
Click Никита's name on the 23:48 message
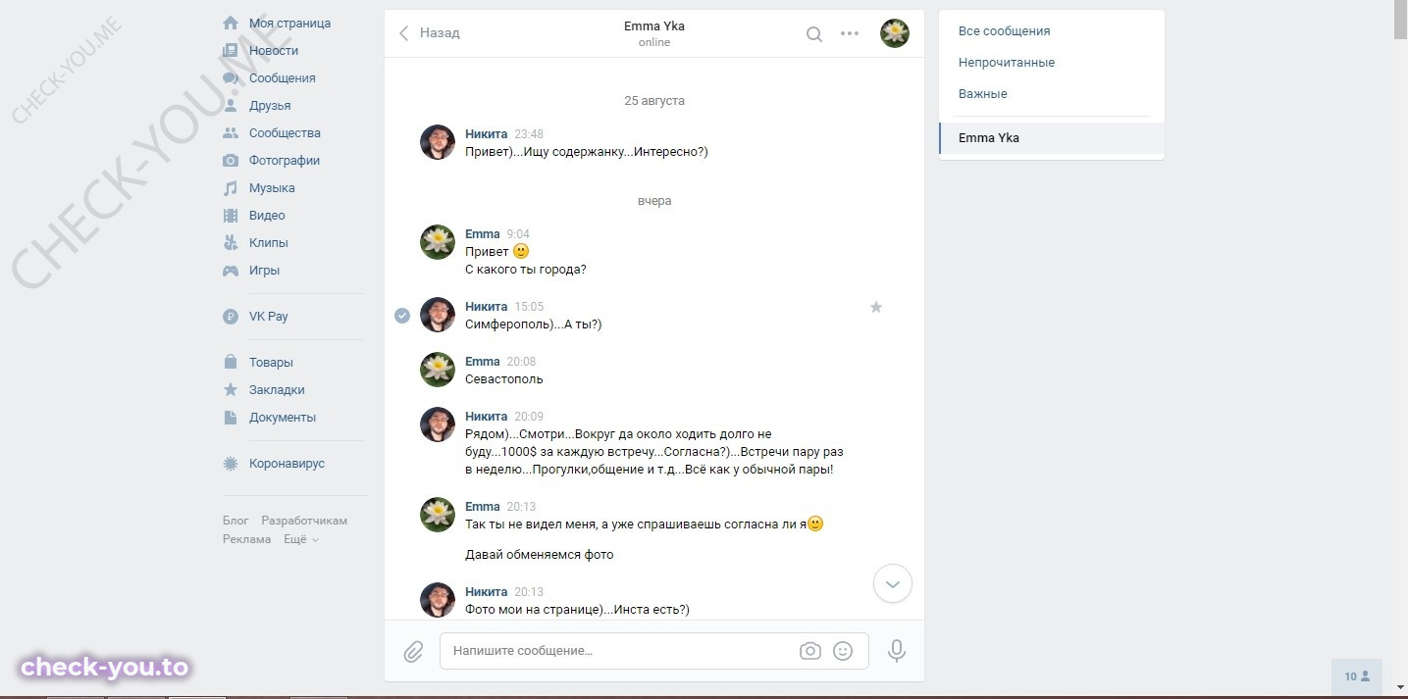486,134
